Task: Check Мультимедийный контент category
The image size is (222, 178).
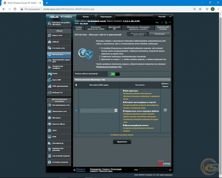Action: [x=124, y=125]
